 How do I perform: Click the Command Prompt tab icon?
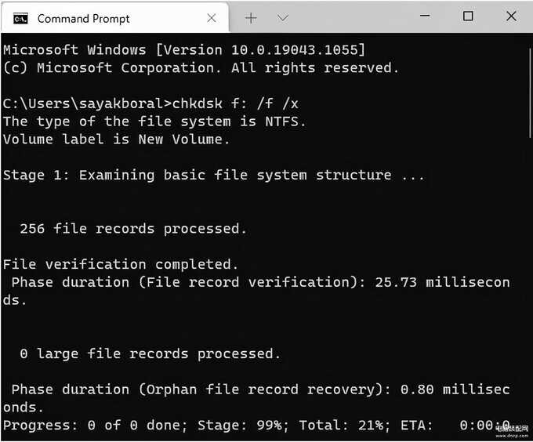[20, 19]
